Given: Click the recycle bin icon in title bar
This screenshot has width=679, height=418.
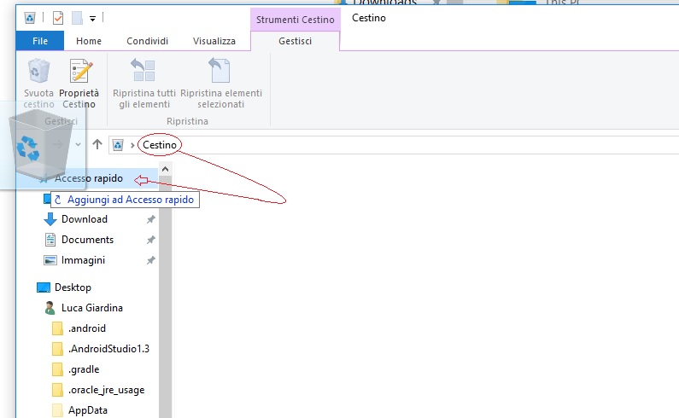Looking at the screenshot, I should click(x=31, y=18).
